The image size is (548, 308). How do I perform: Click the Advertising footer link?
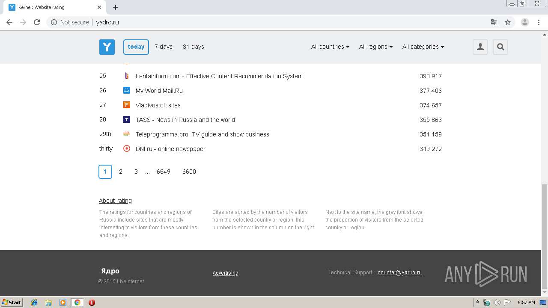(x=226, y=272)
